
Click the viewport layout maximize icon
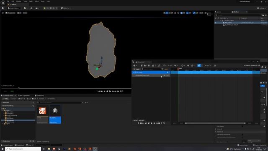point(209,14)
